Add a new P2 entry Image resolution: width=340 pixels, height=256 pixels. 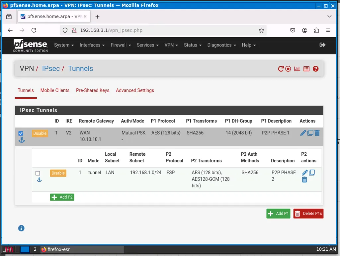[62, 197]
